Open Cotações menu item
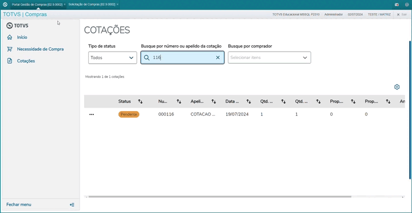The height and width of the screenshot is (213, 412). point(26,61)
